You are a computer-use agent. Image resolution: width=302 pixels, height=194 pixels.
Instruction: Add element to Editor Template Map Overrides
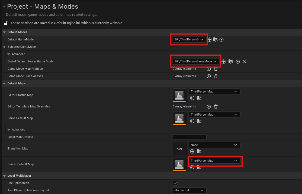tap(209, 107)
